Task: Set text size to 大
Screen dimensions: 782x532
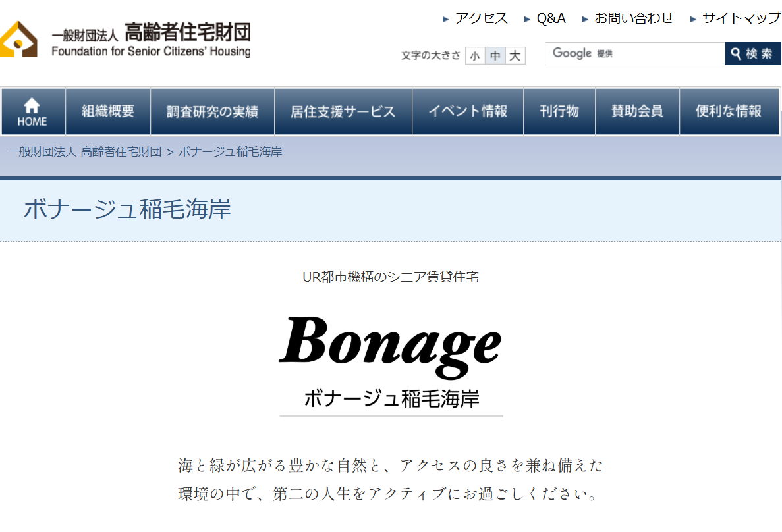Action: (515, 55)
